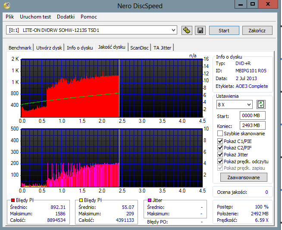The width and height of the screenshot is (282, 230).
Task: Open the Pomoc menu
Action: (89, 17)
